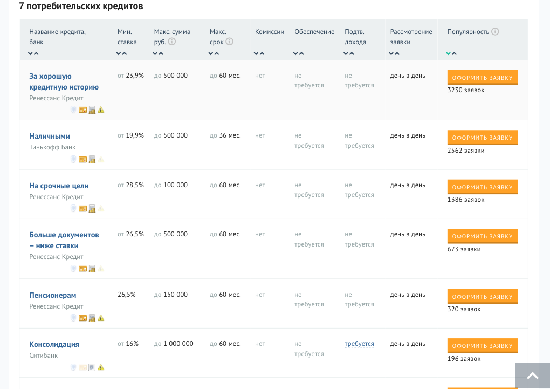
Task: Sort ascending by Макс. сумма
Action: pos(161,54)
